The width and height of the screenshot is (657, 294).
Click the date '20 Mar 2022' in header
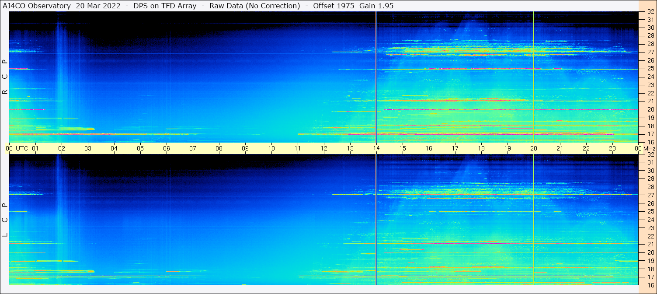(x=98, y=6)
